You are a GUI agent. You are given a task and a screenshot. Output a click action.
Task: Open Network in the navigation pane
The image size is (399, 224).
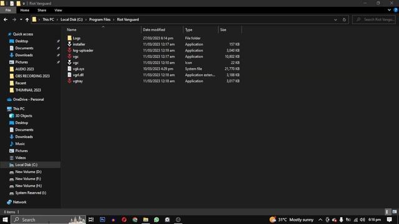coord(19,202)
